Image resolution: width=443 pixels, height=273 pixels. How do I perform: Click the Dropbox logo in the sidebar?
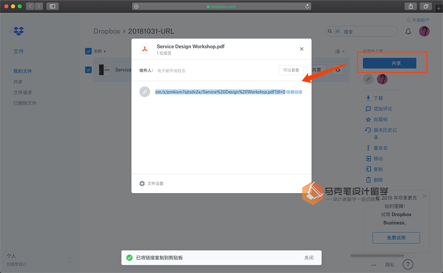(19, 31)
